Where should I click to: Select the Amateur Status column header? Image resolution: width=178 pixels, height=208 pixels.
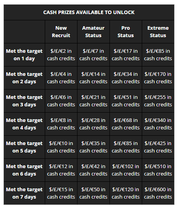(x=93, y=32)
